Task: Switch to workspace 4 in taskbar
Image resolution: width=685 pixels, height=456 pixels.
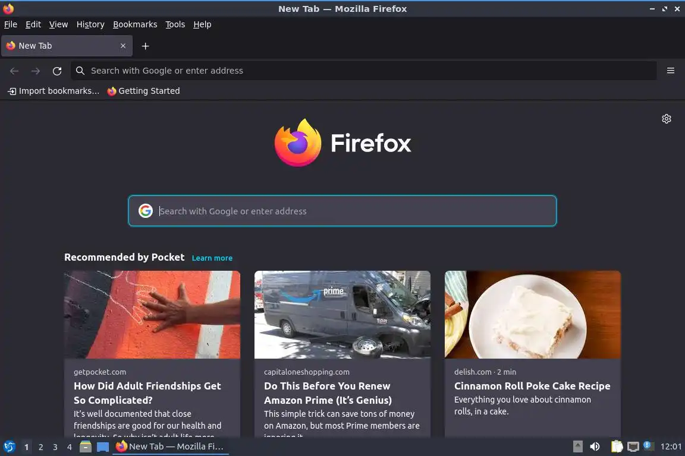Action: coord(69,447)
